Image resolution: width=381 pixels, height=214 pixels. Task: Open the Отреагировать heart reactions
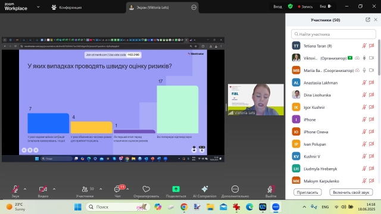[x=146, y=191]
